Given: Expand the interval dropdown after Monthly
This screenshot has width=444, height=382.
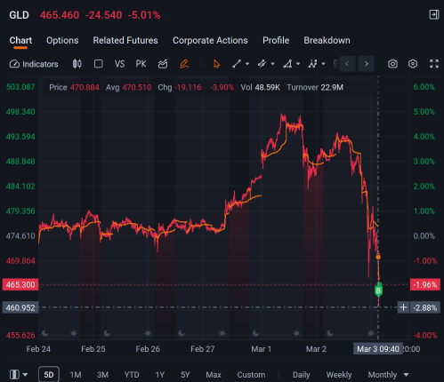Looking at the screenshot, I should (407, 375).
